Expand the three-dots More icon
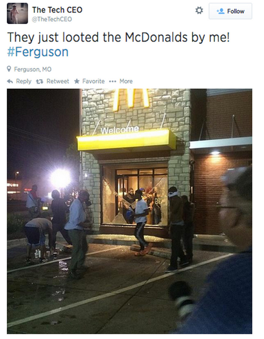The width and height of the screenshot is (264, 339). (113, 81)
